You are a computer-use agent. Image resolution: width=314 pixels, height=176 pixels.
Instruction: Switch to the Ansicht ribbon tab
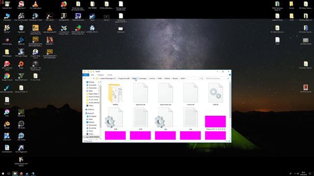pos(110,75)
